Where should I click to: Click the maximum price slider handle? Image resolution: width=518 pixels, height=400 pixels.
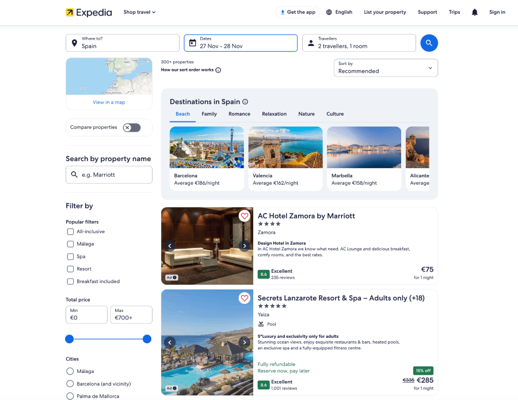pyautogui.click(x=147, y=339)
